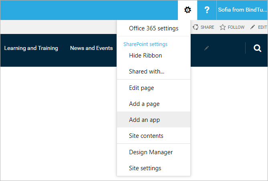268x181 pixels.
Task: Click the help question mark icon
Action: (207, 10)
